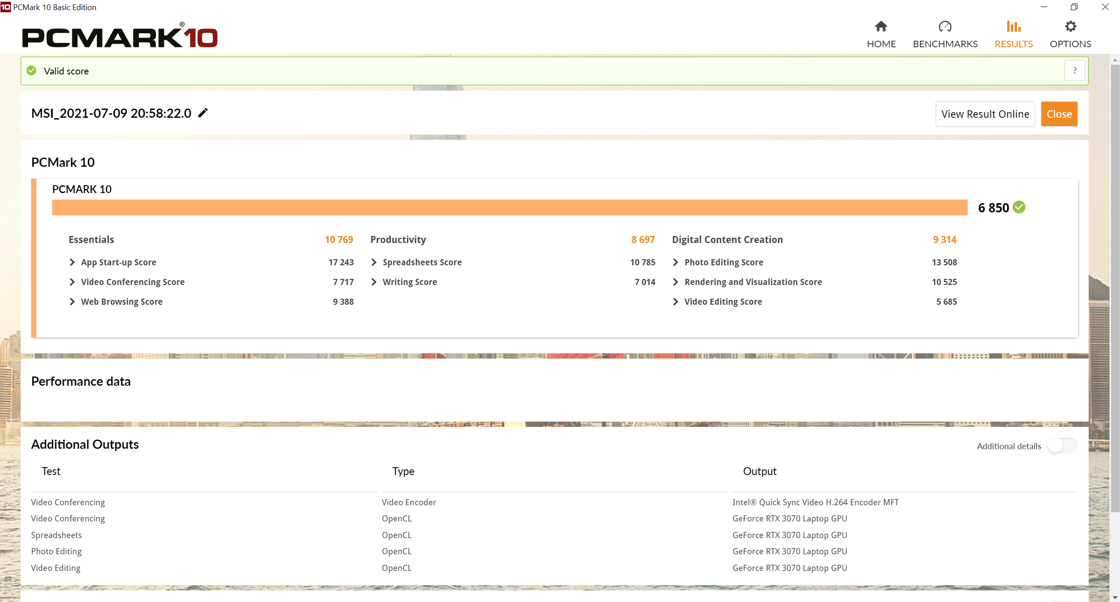Image resolution: width=1120 pixels, height=602 pixels.
Task: Restore down the PCMark 10 window
Action: [x=1074, y=7]
